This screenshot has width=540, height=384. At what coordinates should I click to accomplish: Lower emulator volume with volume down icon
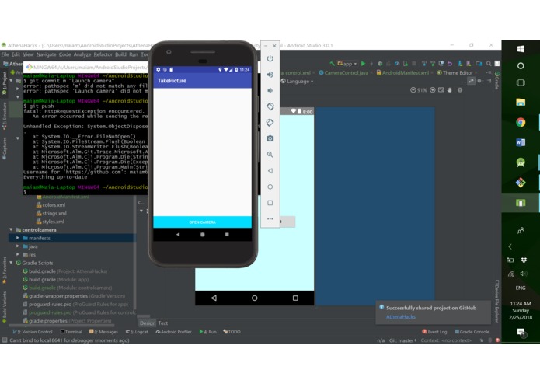coord(270,91)
